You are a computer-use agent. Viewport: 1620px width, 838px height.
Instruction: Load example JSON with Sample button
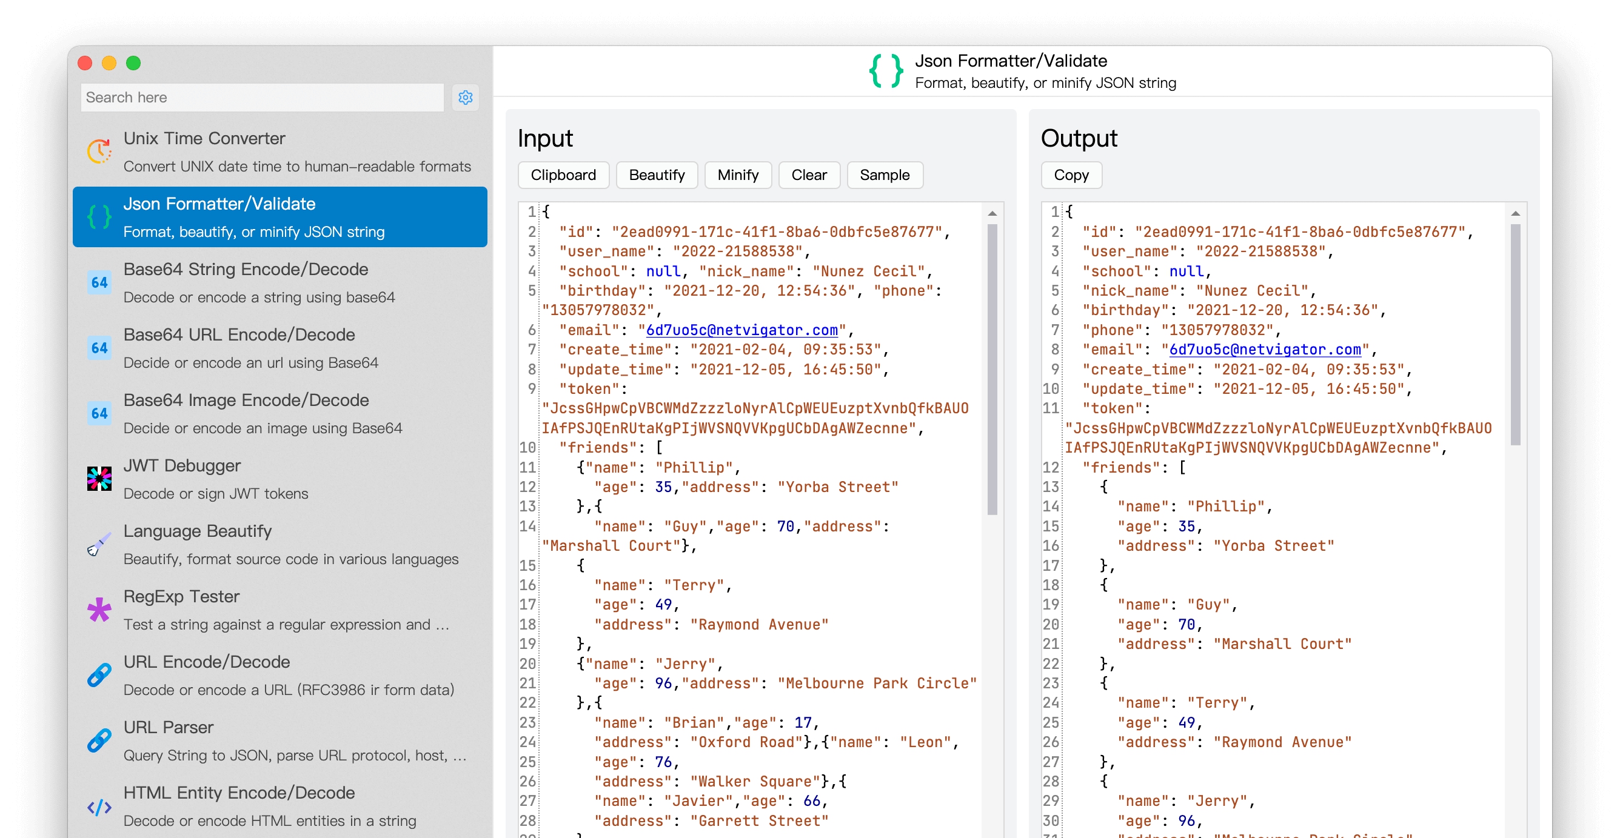click(883, 175)
